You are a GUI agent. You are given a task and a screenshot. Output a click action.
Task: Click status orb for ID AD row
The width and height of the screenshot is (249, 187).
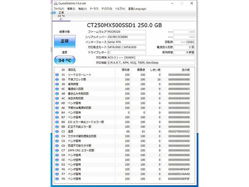pos(57,103)
